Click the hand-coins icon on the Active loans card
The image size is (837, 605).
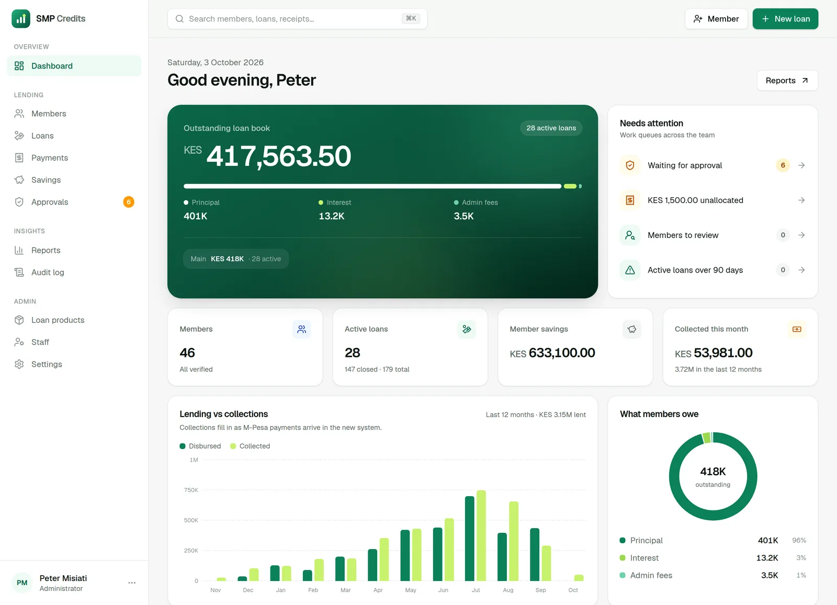tap(467, 329)
